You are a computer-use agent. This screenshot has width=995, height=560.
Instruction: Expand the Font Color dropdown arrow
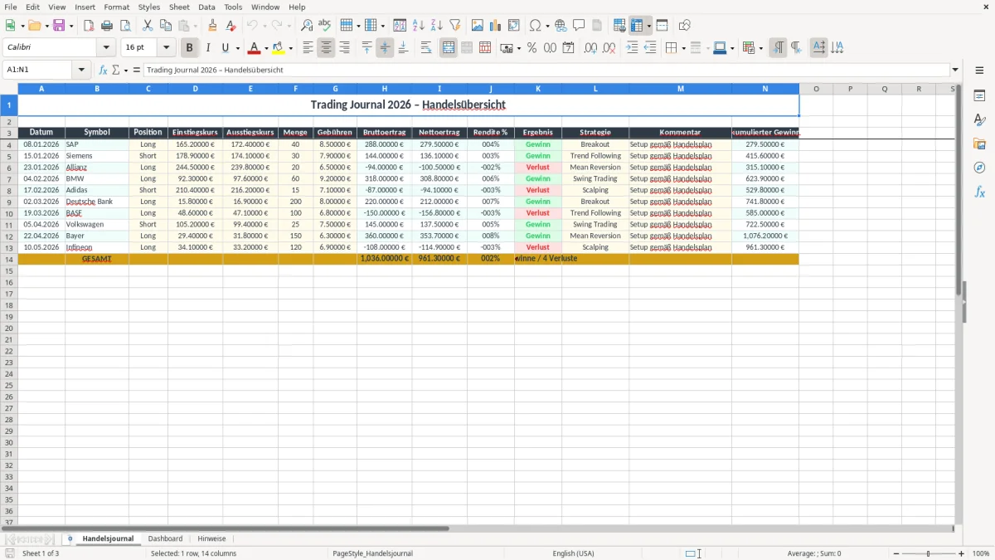[x=266, y=48]
